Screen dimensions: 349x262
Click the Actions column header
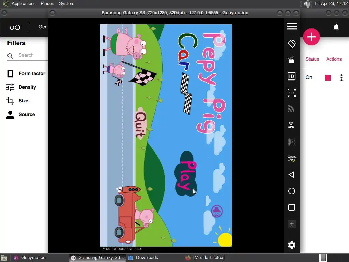334,59
